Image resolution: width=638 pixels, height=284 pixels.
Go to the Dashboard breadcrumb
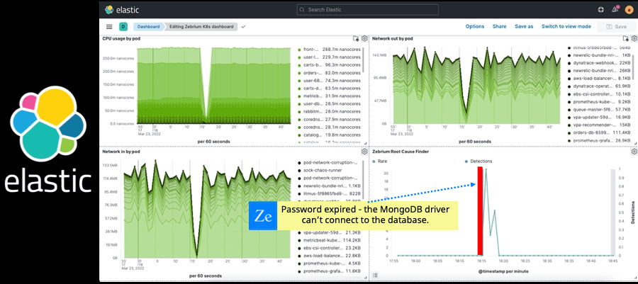[x=147, y=27]
